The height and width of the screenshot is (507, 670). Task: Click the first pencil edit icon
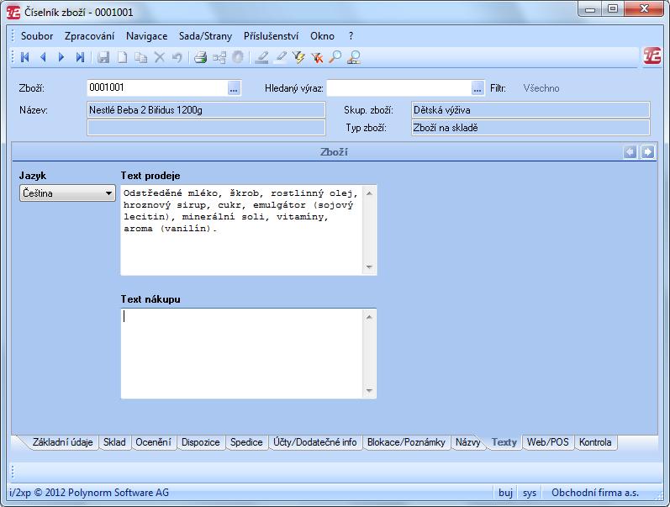261,57
